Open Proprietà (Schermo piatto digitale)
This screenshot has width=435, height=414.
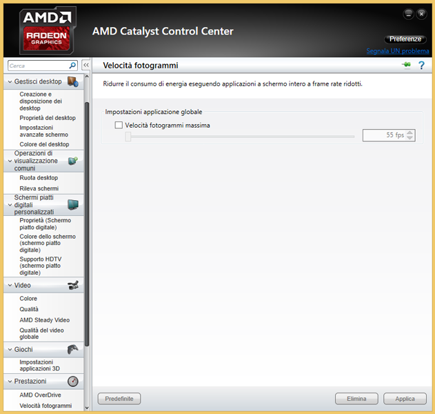(45, 224)
